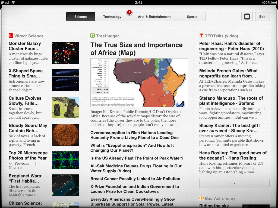The height and width of the screenshot is (208, 278).
Task: Open the Arts & Entertainment tab
Action: [154, 17]
